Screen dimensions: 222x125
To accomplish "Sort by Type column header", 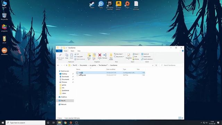I will coord(125,69).
